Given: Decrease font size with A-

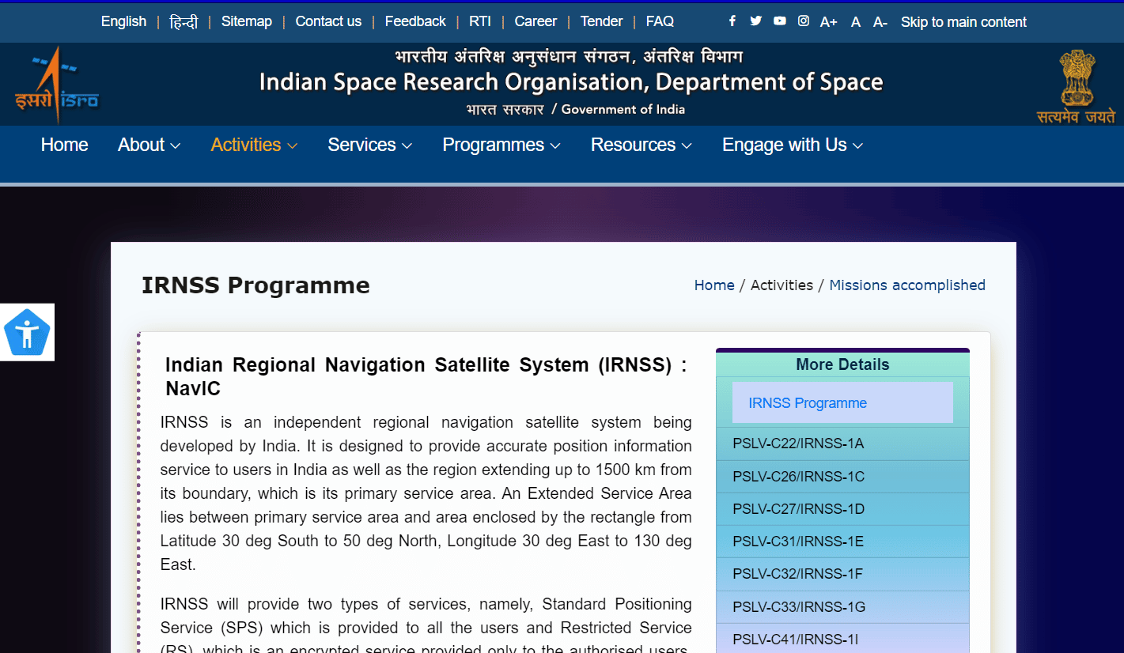Looking at the screenshot, I should [880, 22].
